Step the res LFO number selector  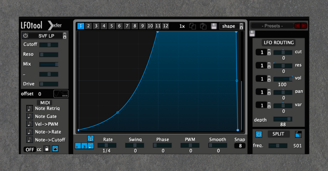point(269,65)
